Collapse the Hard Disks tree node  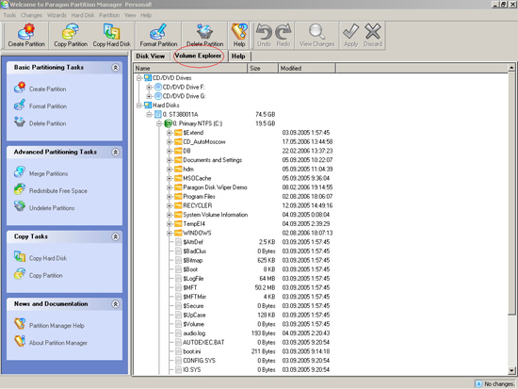point(139,105)
